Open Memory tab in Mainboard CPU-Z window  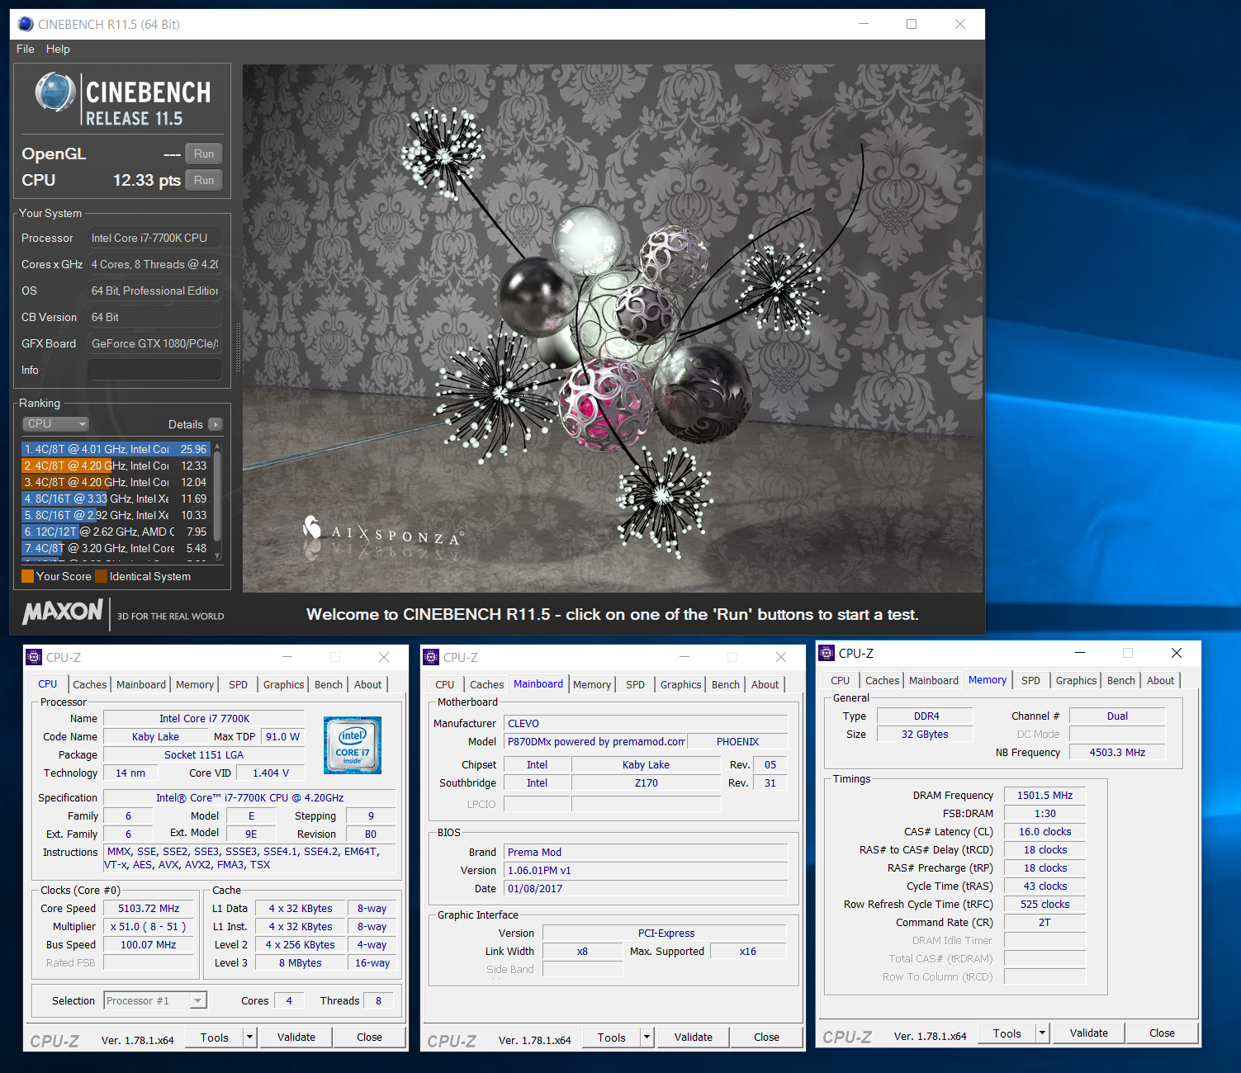[x=592, y=684]
